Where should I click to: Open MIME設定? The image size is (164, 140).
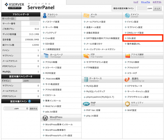(x=50, y=73)
